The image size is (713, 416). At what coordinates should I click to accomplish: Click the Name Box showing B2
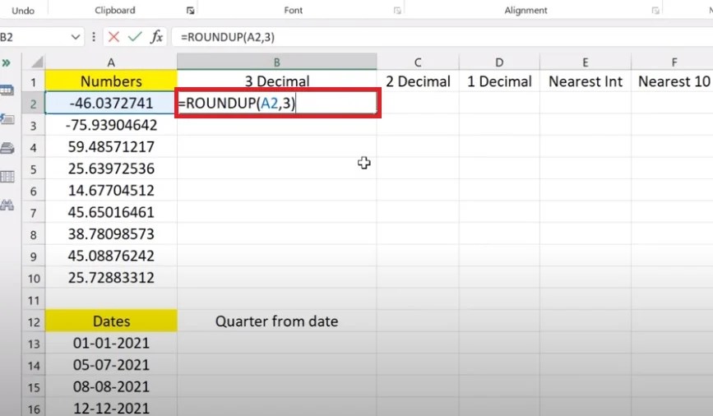tap(34, 37)
